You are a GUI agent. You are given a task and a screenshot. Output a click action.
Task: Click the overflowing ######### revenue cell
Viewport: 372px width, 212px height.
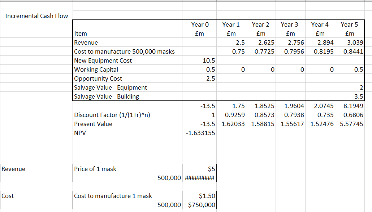click(199, 178)
